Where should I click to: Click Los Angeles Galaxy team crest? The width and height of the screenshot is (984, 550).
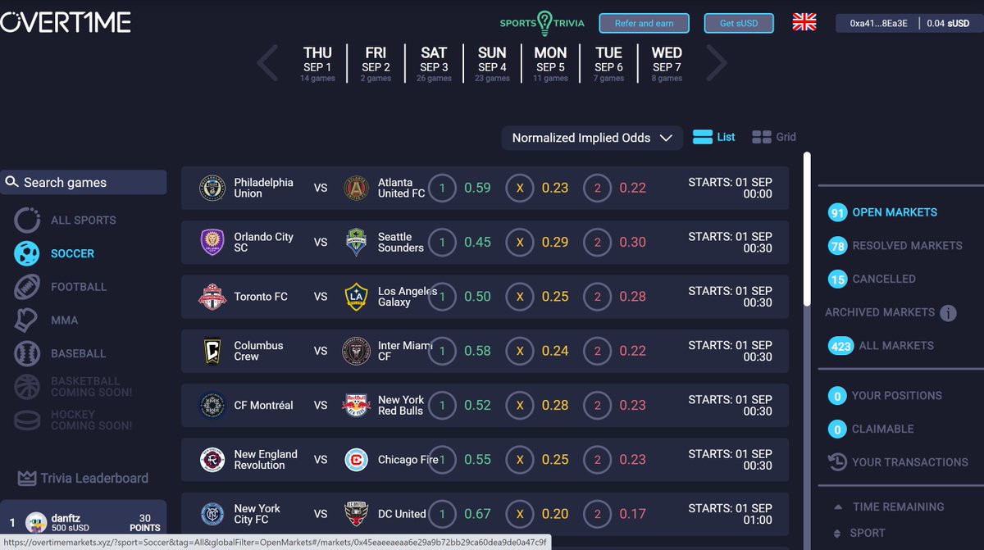tap(357, 297)
